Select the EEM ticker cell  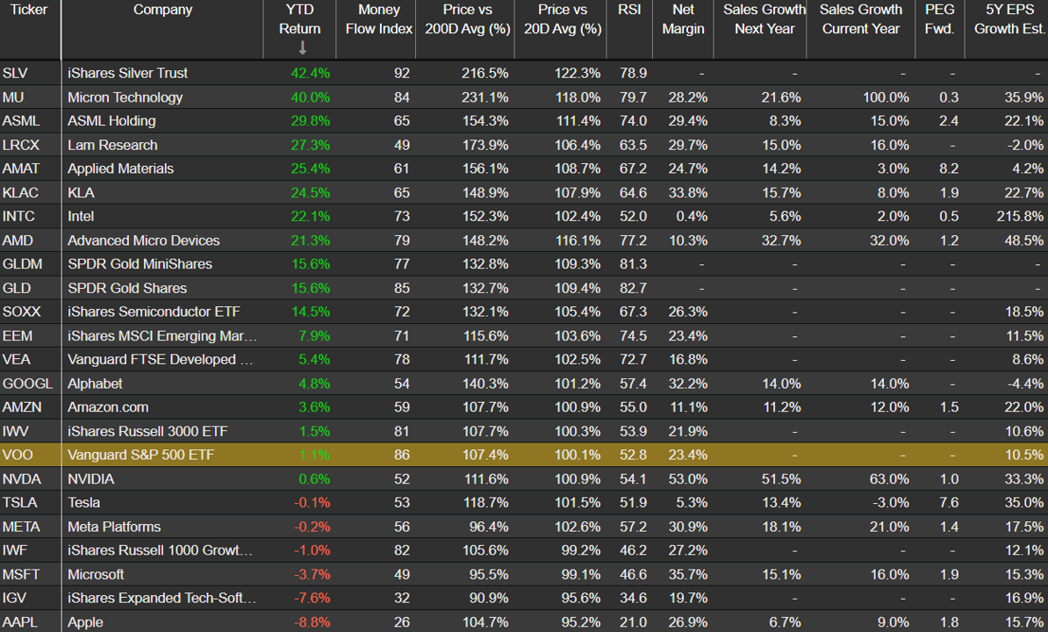(18, 336)
